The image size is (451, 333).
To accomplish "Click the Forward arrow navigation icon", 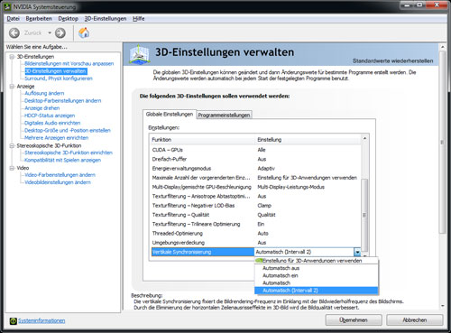I will pos(60,32).
